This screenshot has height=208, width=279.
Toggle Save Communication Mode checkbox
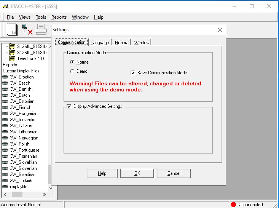(x=133, y=73)
